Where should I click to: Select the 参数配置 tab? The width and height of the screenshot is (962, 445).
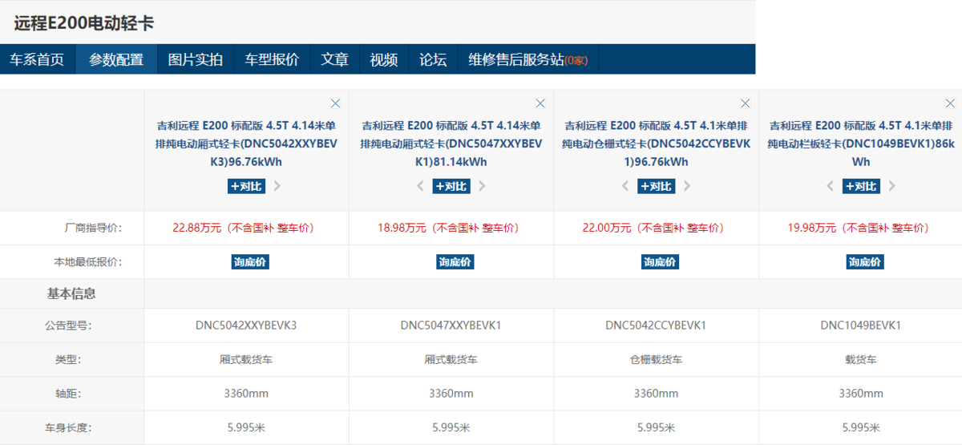116,59
